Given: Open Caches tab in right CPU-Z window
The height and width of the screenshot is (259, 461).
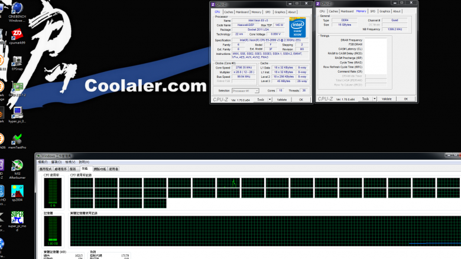Looking at the screenshot, I should pos(333,11).
